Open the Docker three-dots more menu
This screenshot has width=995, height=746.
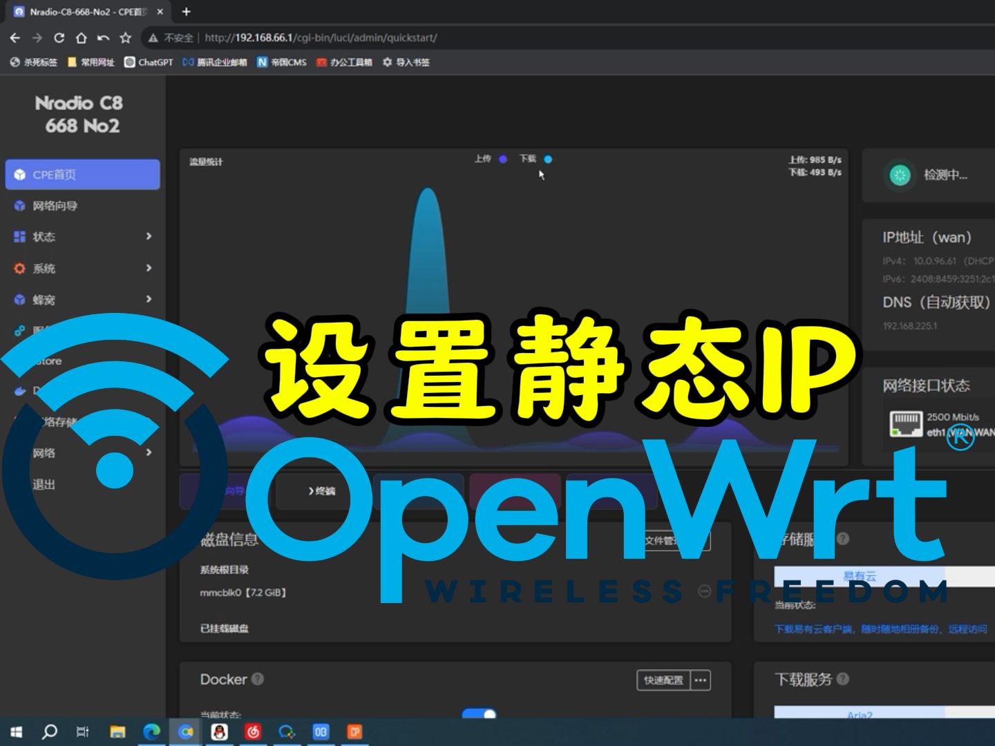(700, 680)
